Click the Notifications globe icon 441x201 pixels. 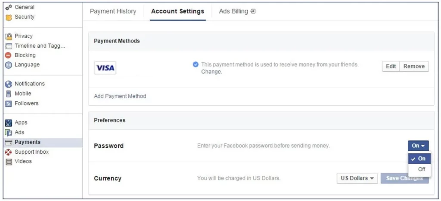[8, 84]
